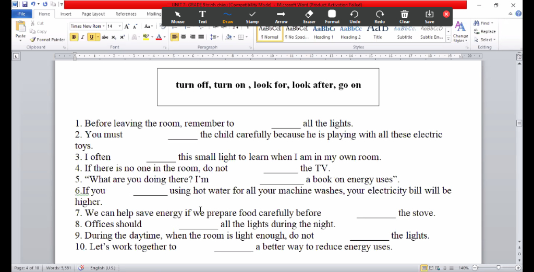Justify the paragraph text
This screenshot has width=534, height=272.
201,37
